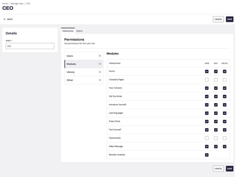Click the arrow icon in Modules row
Viewport: 235px width, 177px height.
[100, 64]
